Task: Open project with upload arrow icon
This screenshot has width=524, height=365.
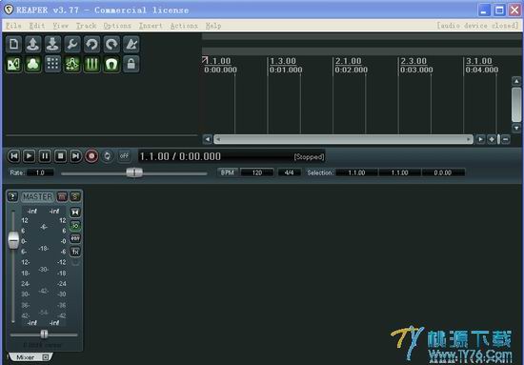Action: (33, 44)
